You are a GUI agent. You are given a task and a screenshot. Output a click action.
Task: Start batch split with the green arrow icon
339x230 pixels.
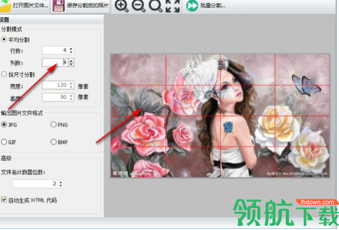coord(192,5)
